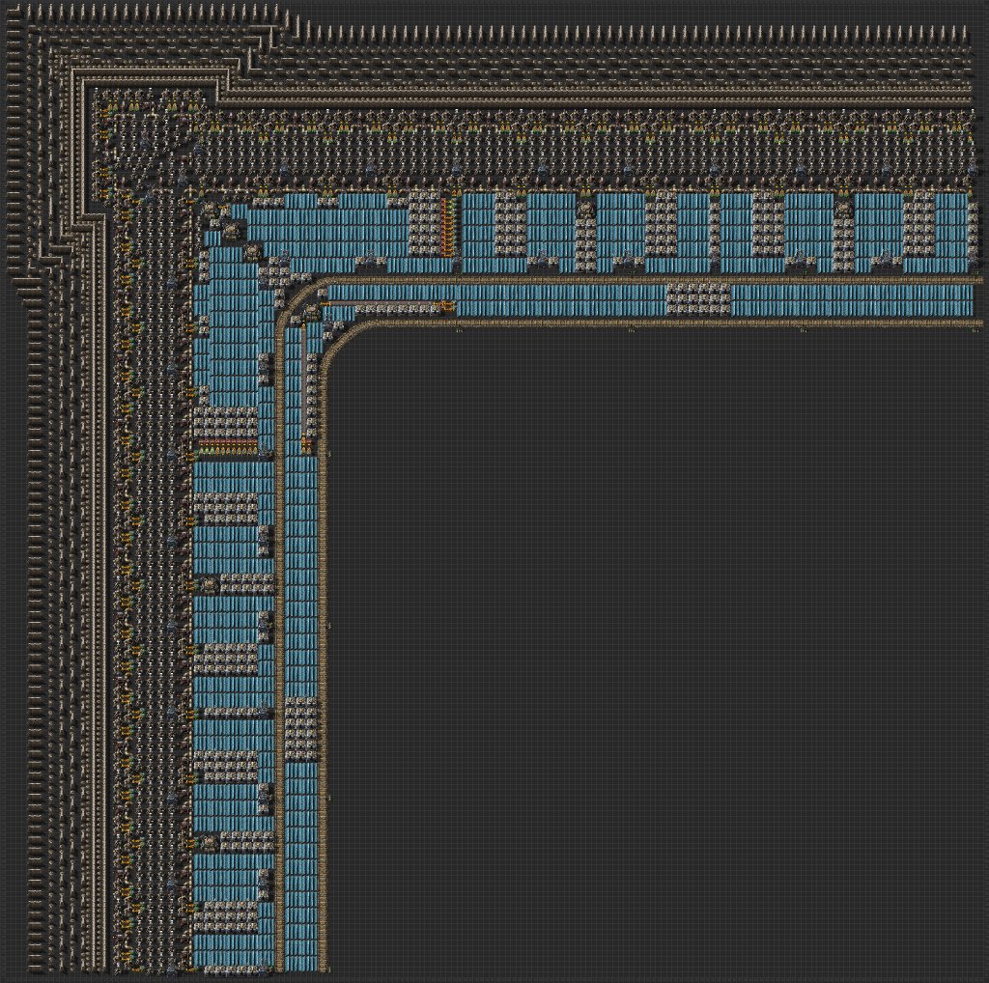Viewport: 989px width, 983px height.
Task: Select the gray vertical strip between the rails
Action: pyautogui.click(x=306, y=382)
